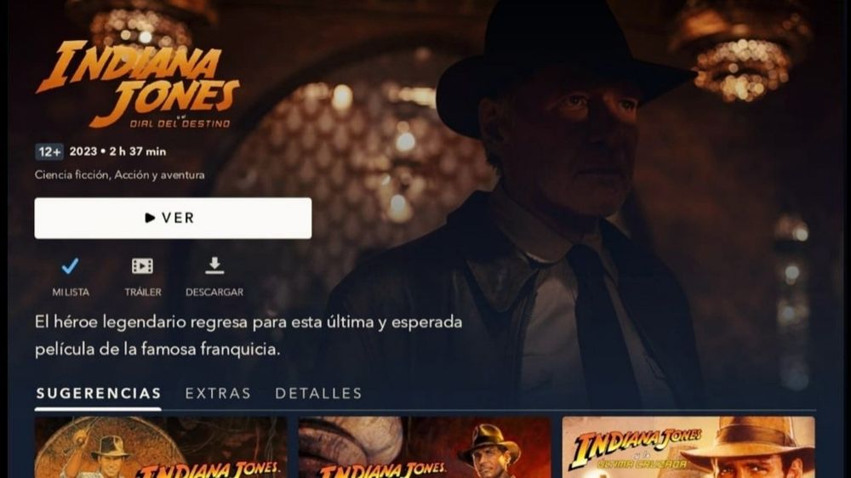Tap the Descargar download arrow icon

coord(214,265)
